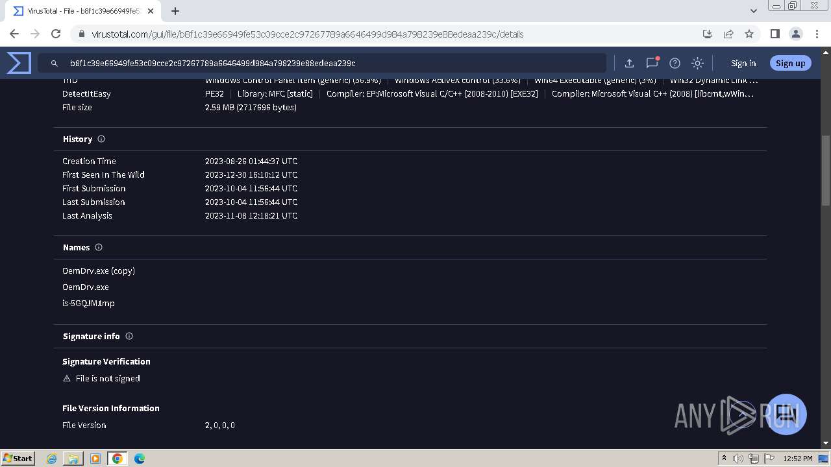Select the Creation Time value

pyautogui.click(x=251, y=161)
